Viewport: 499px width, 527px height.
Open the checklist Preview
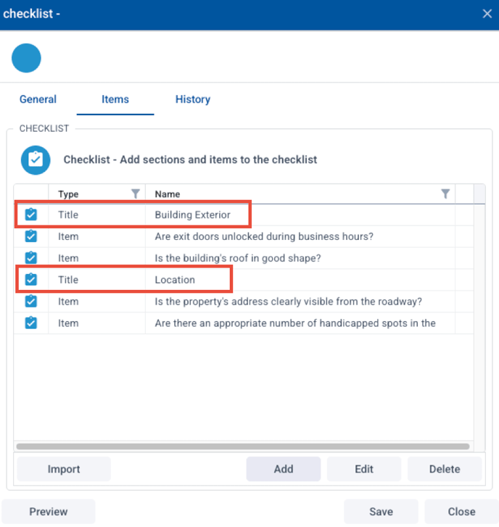coord(49,512)
